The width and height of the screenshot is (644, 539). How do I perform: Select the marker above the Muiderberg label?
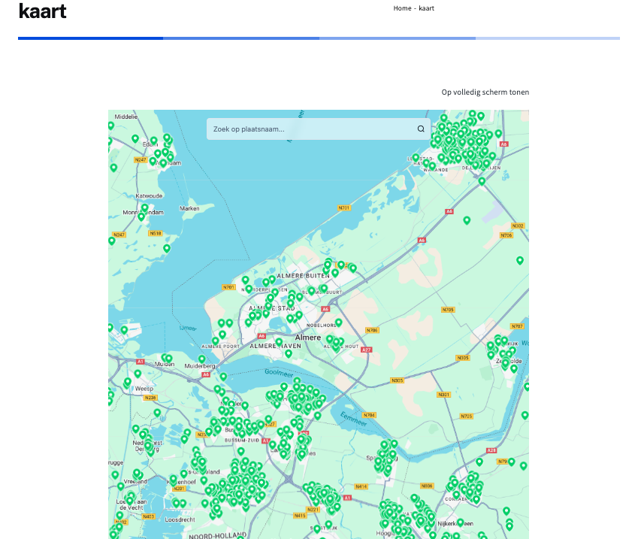coord(201,359)
